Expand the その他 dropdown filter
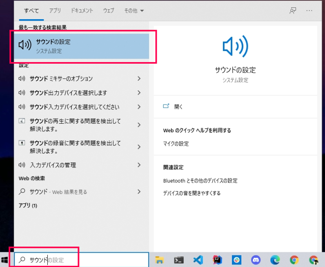 click(134, 11)
